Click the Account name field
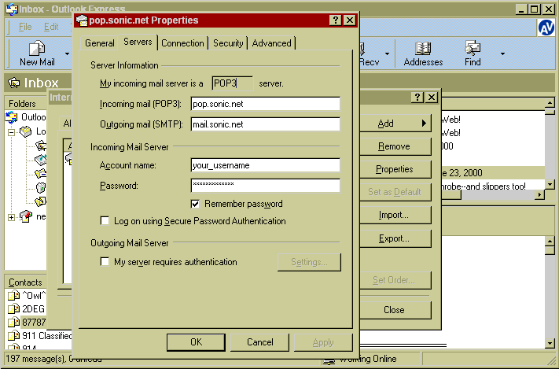Image resolution: width=559 pixels, height=369 pixels. [x=265, y=165]
